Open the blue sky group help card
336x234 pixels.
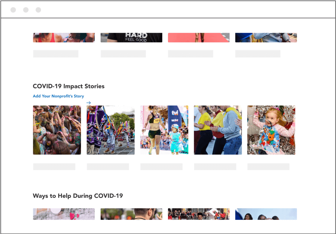[266, 214]
